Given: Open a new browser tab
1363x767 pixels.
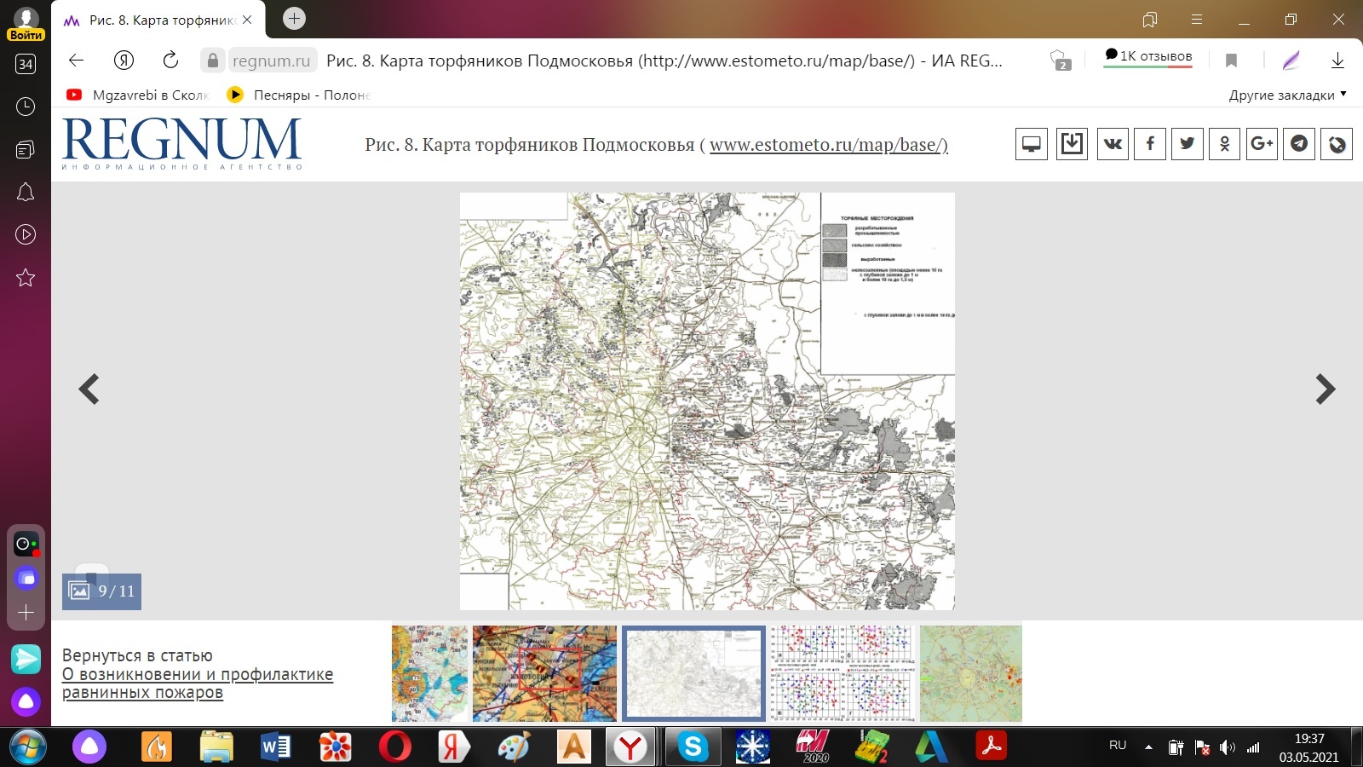Looking at the screenshot, I should coord(294,19).
